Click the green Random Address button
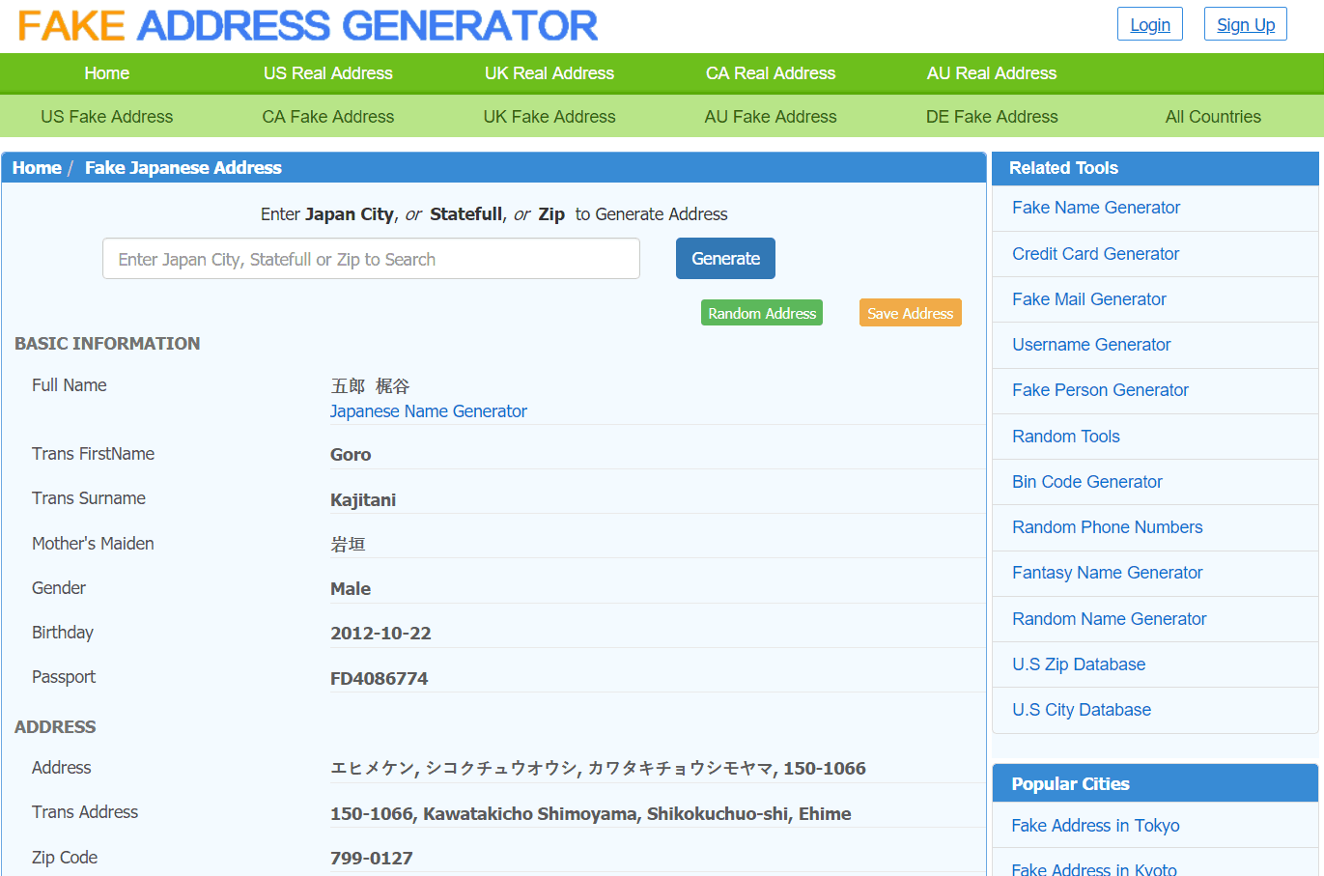 pyautogui.click(x=761, y=313)
